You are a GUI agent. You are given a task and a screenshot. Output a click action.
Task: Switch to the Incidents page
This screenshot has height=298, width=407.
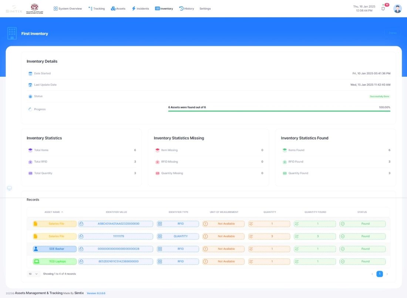click(140, 9)
